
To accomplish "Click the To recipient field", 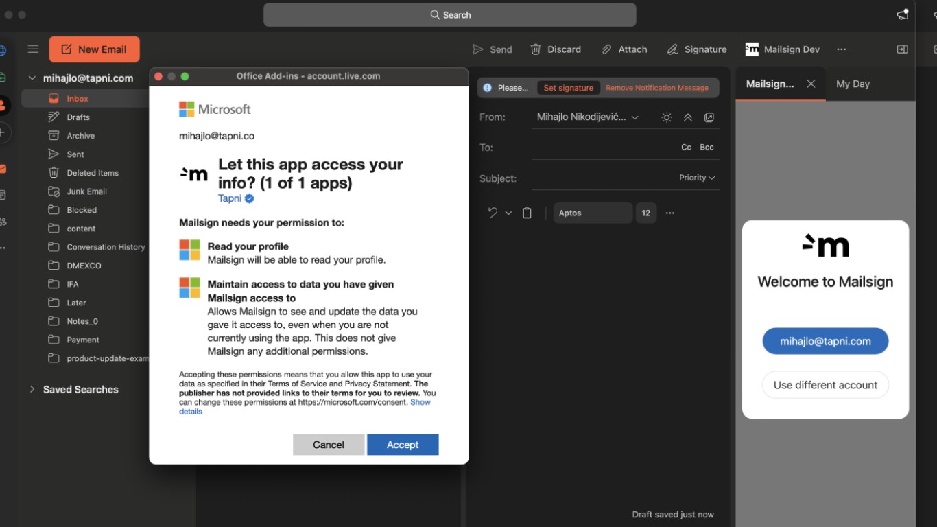I will 602,148.
